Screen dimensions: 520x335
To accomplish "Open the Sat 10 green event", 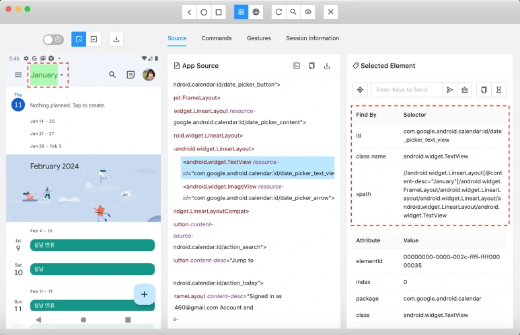I will (92, 269).
